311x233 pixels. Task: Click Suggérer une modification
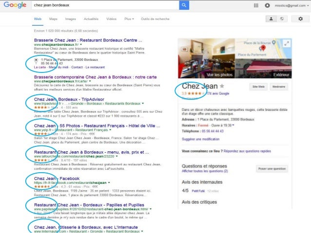200,139
